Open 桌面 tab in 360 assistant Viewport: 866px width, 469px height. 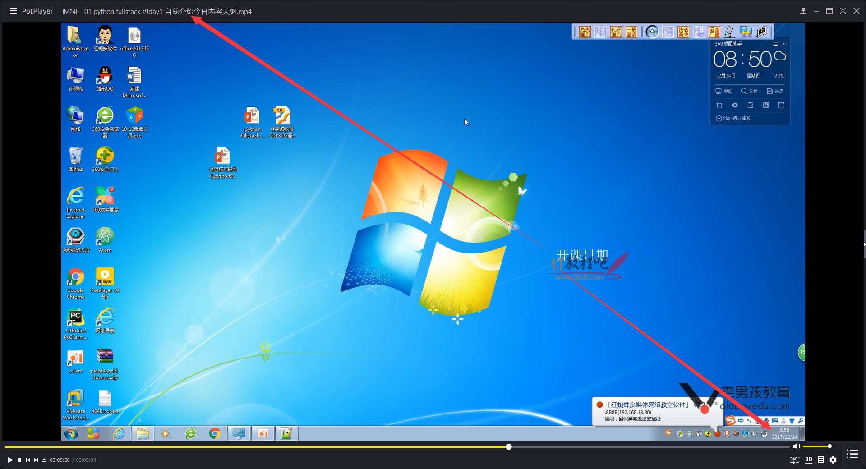(724, 91)
